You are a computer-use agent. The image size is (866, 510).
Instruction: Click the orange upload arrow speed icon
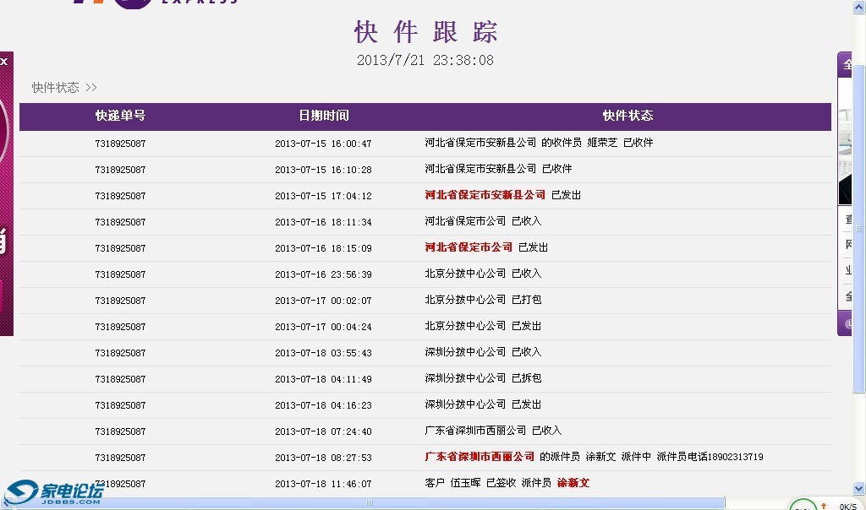pos(824,506)
